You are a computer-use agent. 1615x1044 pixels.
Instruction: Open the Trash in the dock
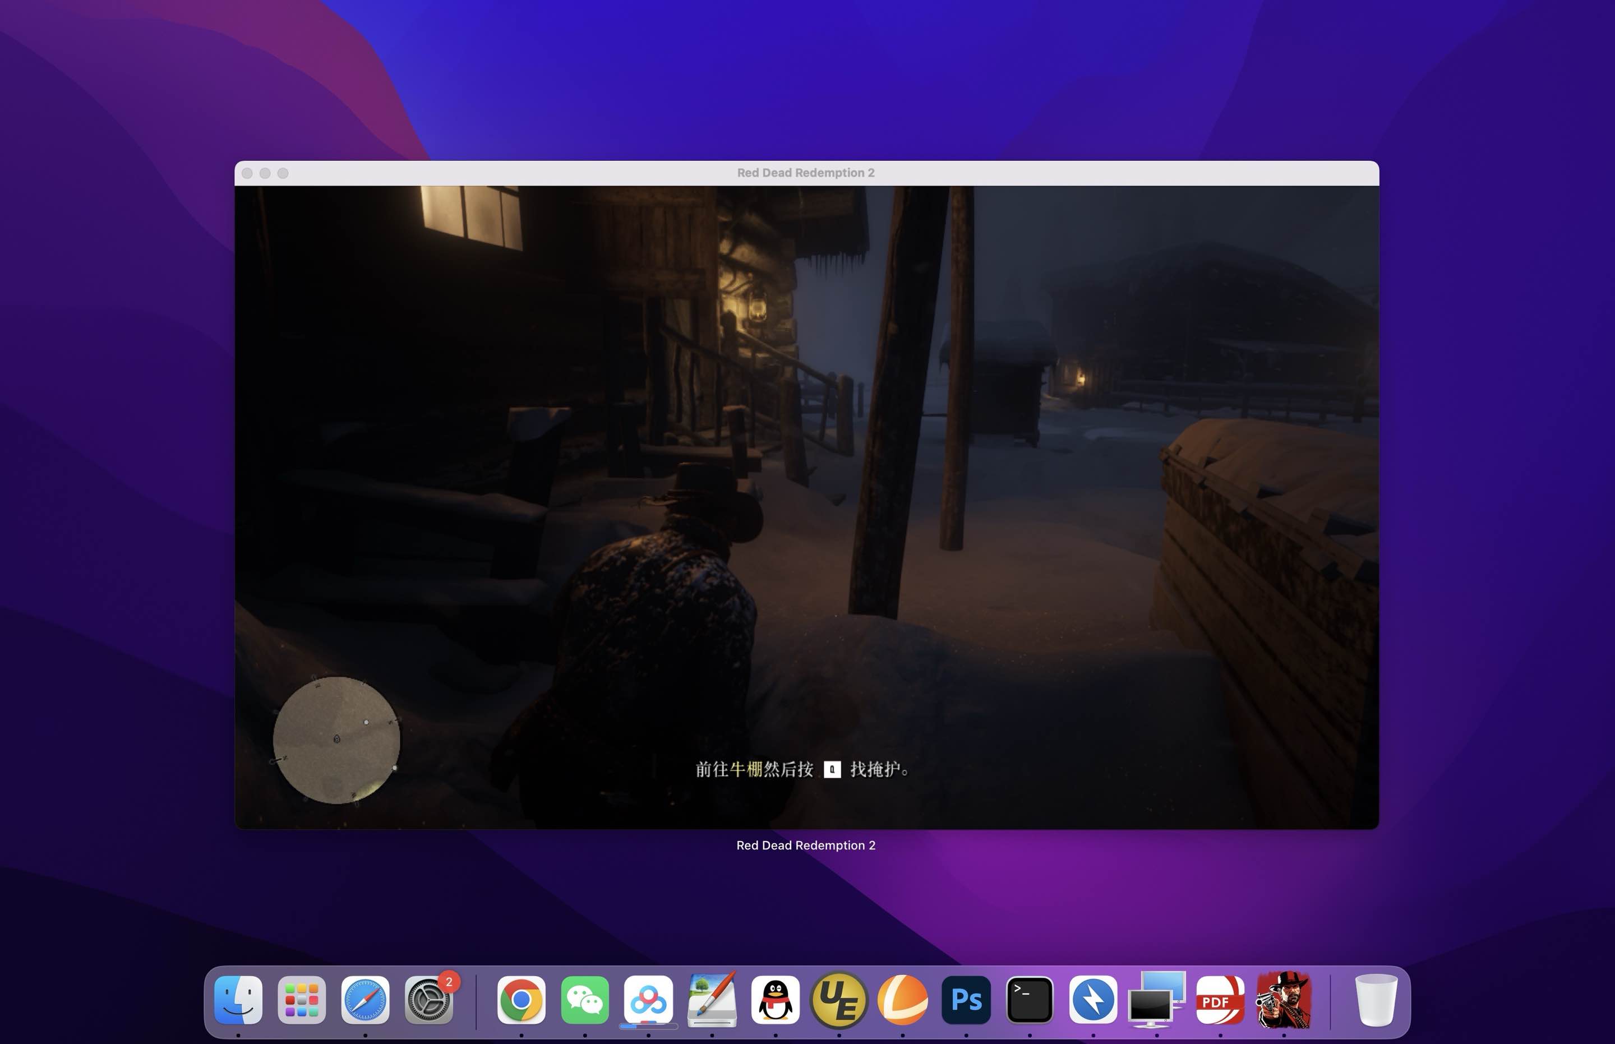tap(1376, 999)
